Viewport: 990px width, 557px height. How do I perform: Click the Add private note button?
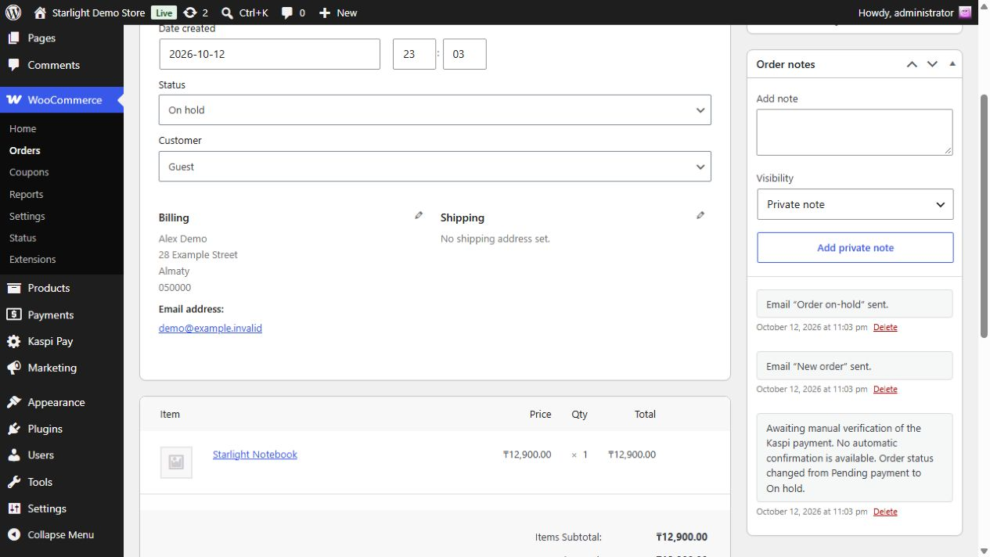click(x=855, y=248)
